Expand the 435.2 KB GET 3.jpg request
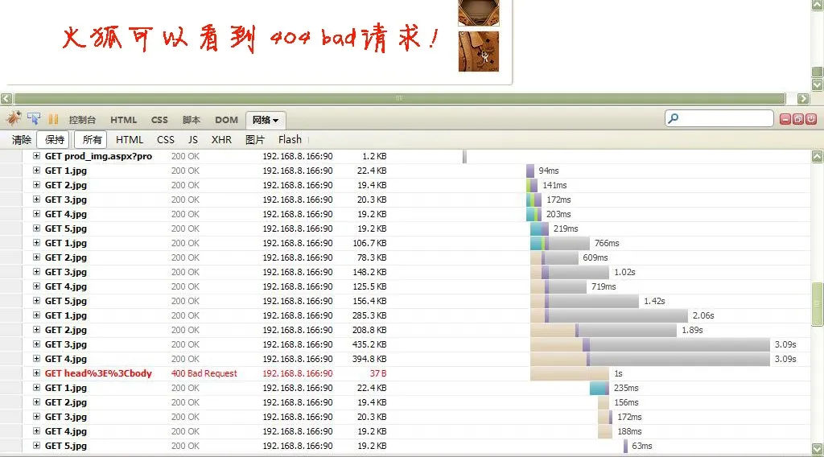 [x=36, y=344]
